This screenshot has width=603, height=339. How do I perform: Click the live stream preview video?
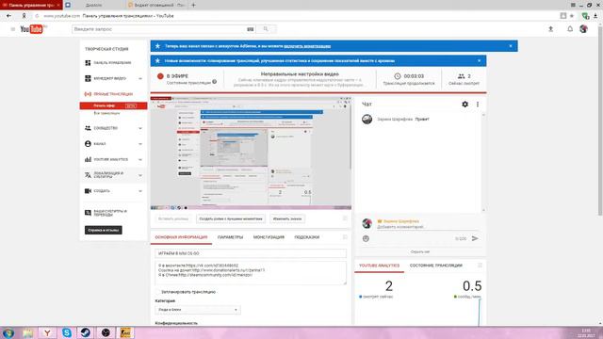(x=251, y=153)
